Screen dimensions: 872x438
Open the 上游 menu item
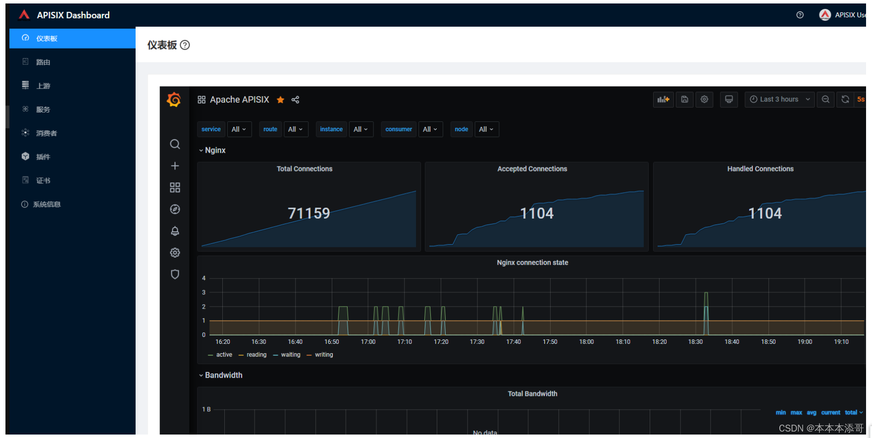point(72,86)
